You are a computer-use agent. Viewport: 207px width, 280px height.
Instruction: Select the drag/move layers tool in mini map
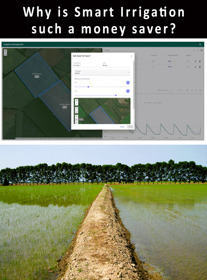(76, 119)
